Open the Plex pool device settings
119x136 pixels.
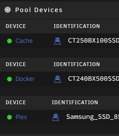tap(21, 117)
